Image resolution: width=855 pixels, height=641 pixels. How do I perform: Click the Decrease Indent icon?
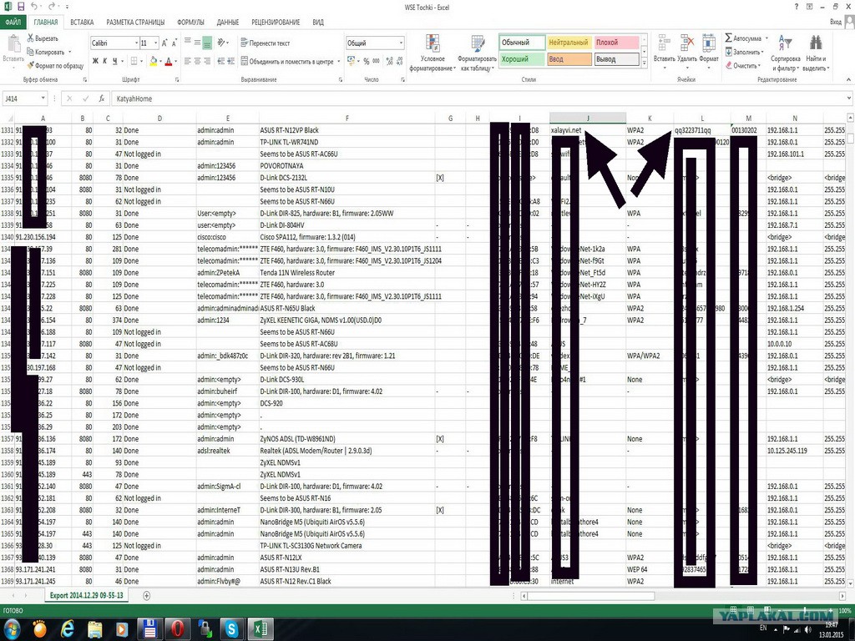(221, 61)
